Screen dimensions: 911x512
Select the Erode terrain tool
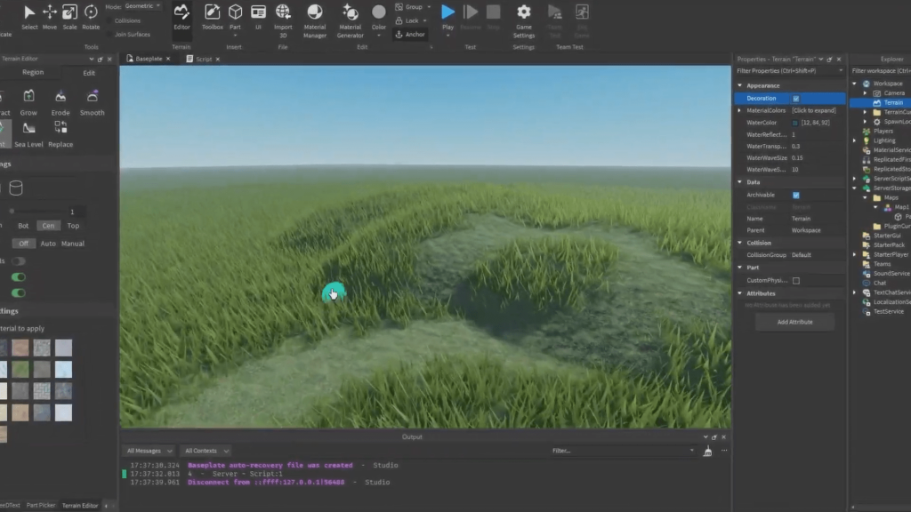point(60,103)
